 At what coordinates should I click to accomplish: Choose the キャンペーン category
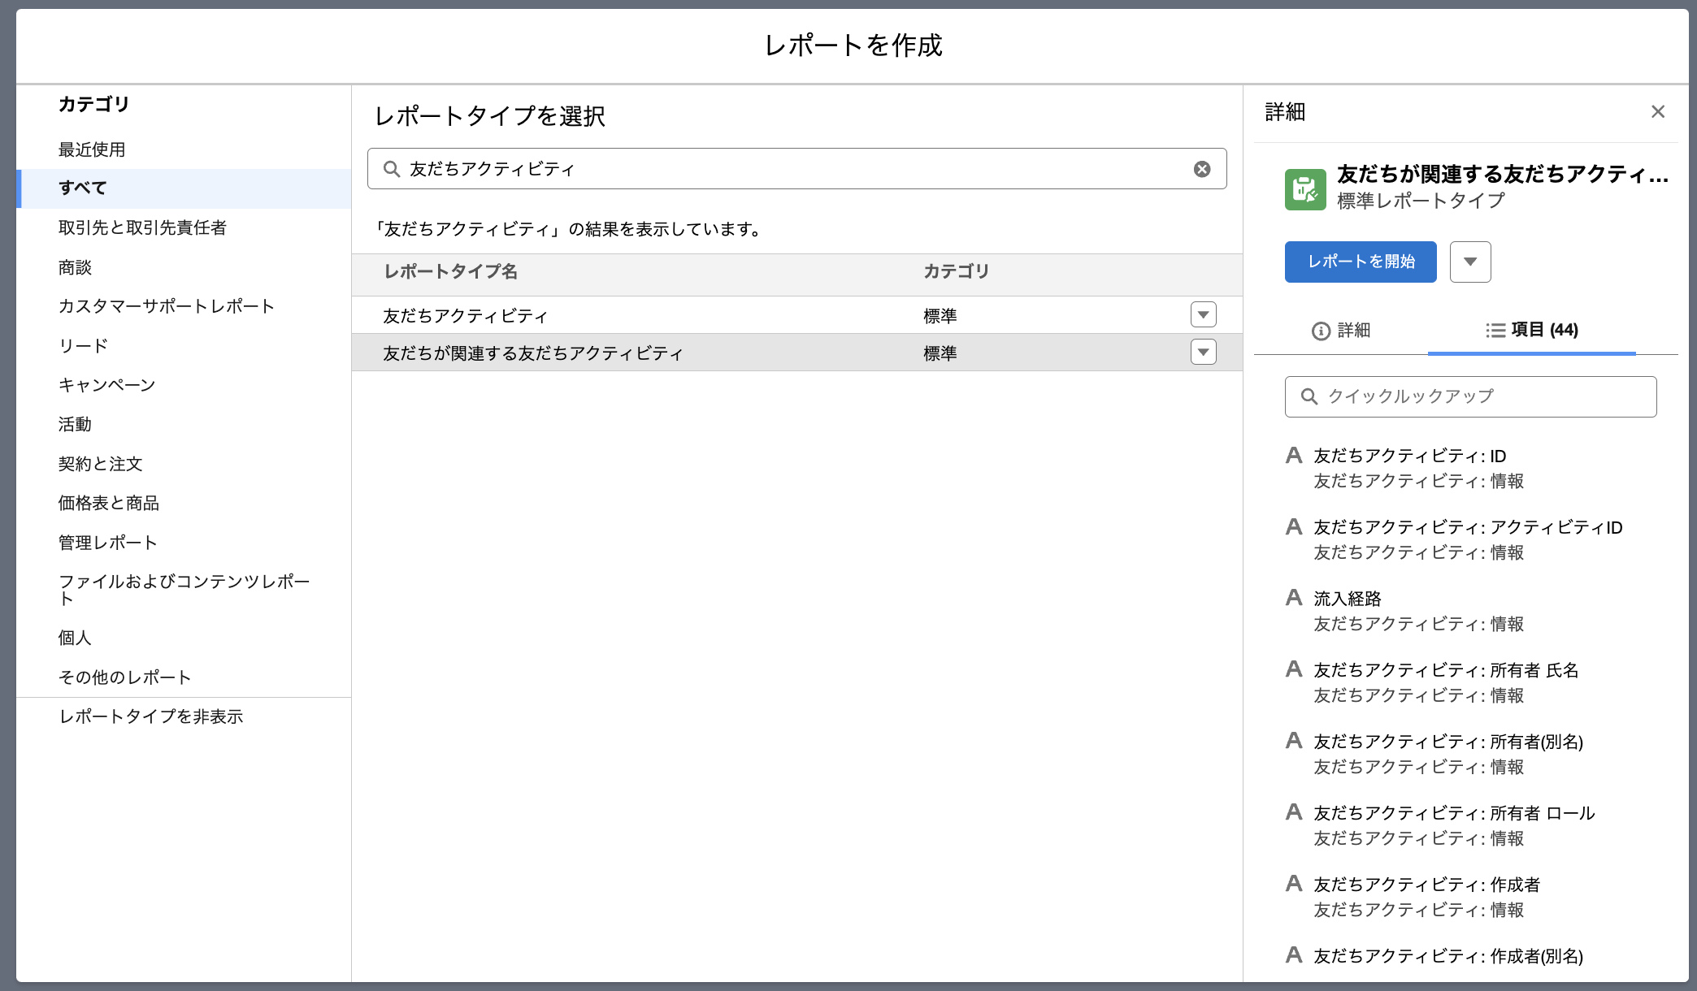[x=106, y=385]
